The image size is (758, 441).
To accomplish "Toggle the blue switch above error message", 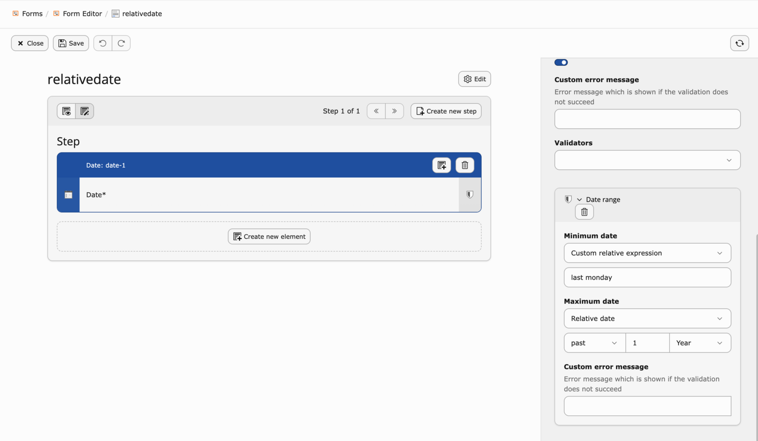I will [561, 63].
